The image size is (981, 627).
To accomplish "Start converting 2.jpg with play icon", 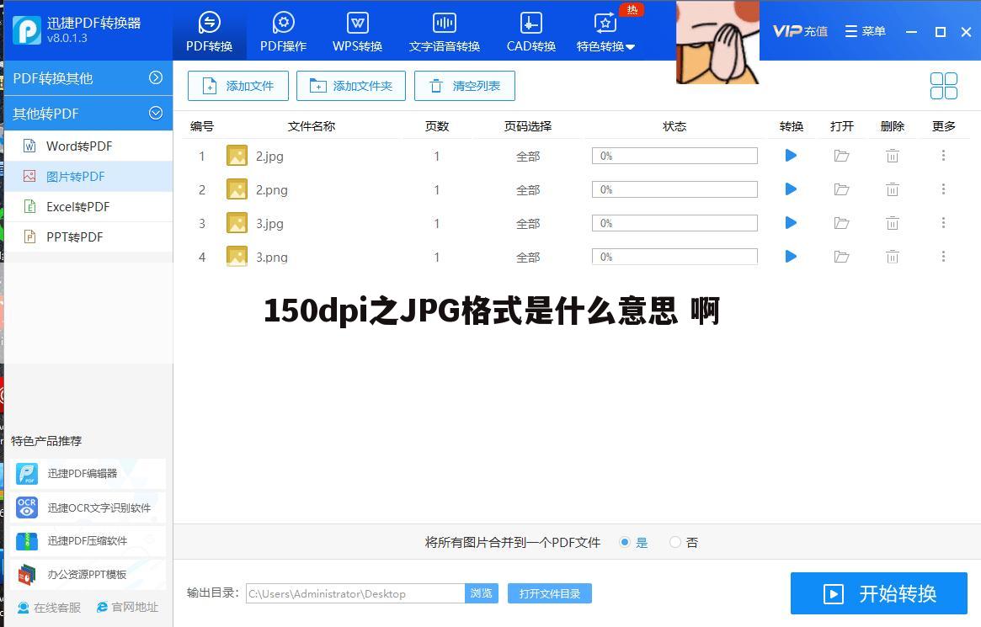I will pyautogui.click(x=791, y=156).
